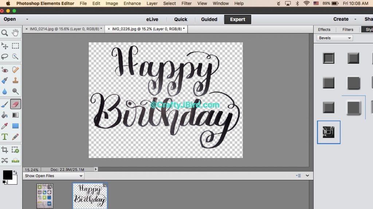
Task: Choose the Clone Stamp tool
Action: pyautogui.click(x=15, y=80)
